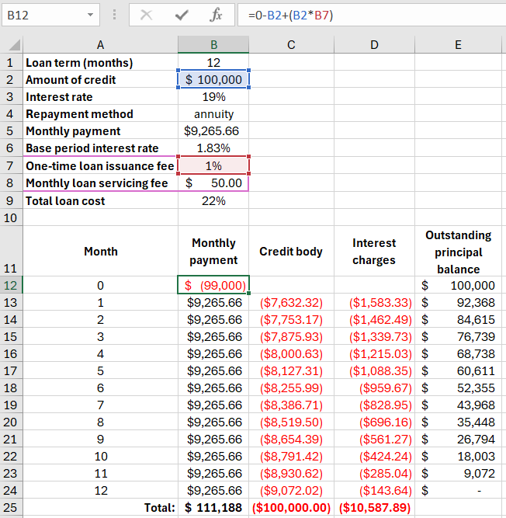Click the 'Amount of credit' label

71,80
